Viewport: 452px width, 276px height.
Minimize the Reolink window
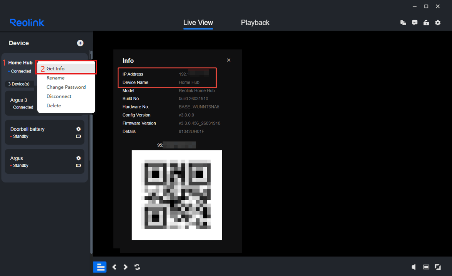pyautogui.click(x=414, y=6)
